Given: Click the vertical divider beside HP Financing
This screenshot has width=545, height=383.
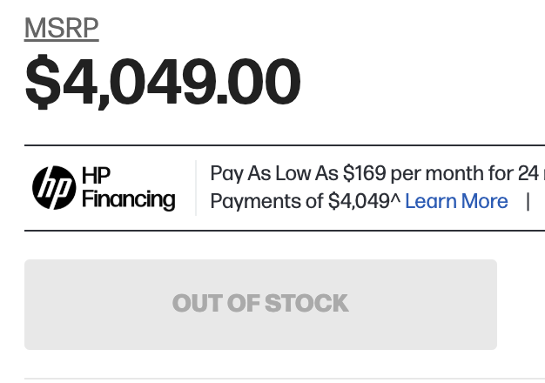Looking at the screenshot, I should tap(196, 187).
